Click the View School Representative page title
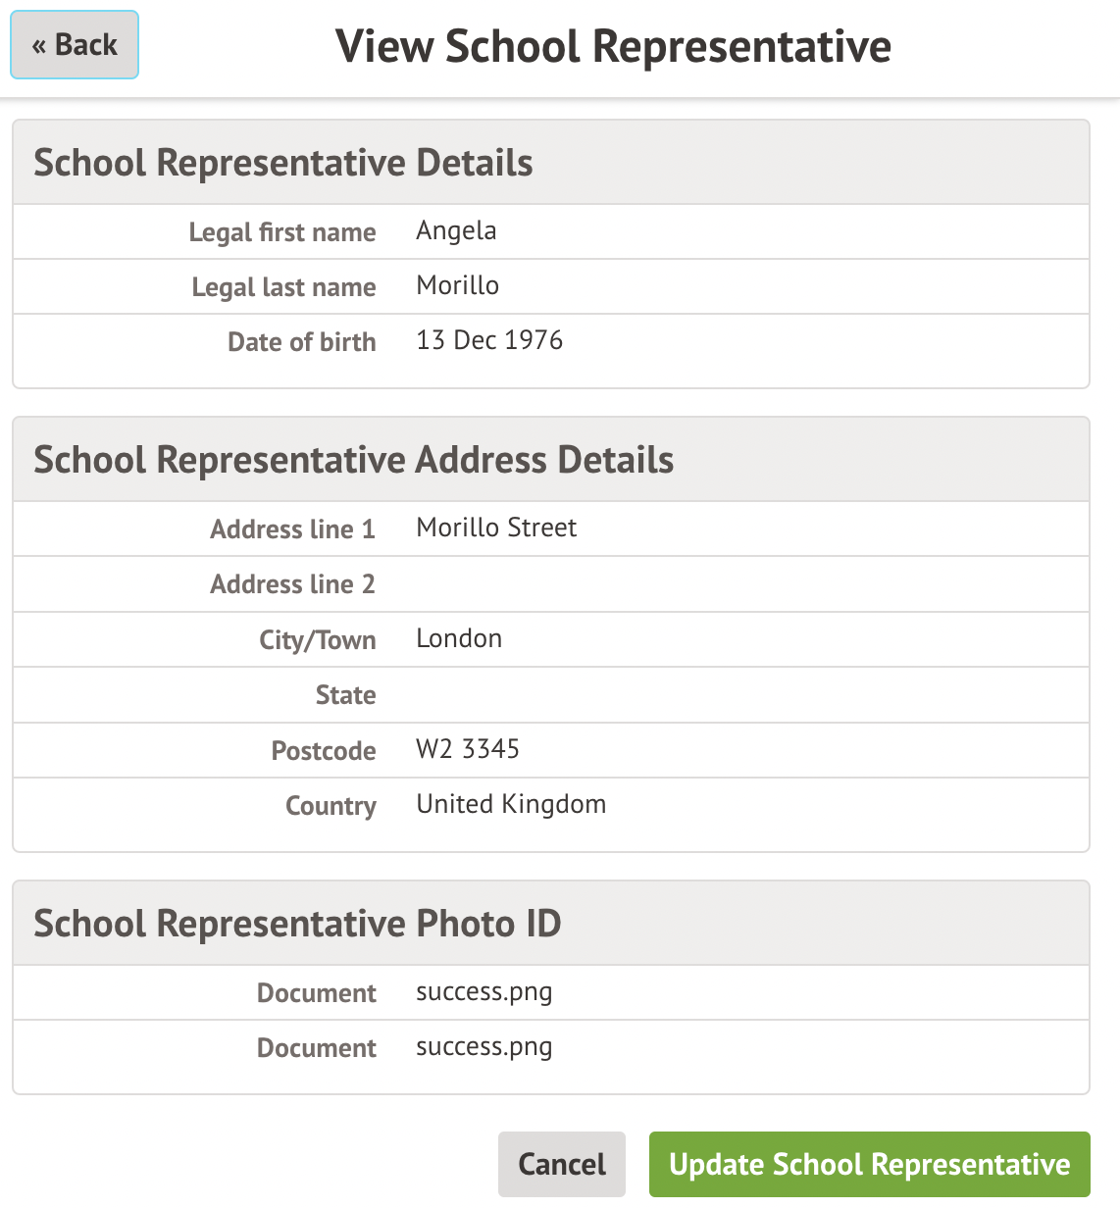The width and height of the screenshot is (1120, 1208). point(613,46)
